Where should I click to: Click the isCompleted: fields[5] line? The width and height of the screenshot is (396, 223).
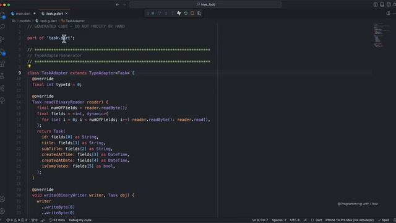[x=79, y=166]
